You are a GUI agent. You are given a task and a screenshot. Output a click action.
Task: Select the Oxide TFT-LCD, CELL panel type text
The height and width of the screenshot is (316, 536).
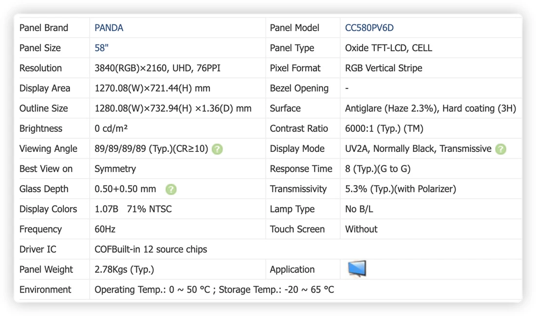click(x=388, y=48)
